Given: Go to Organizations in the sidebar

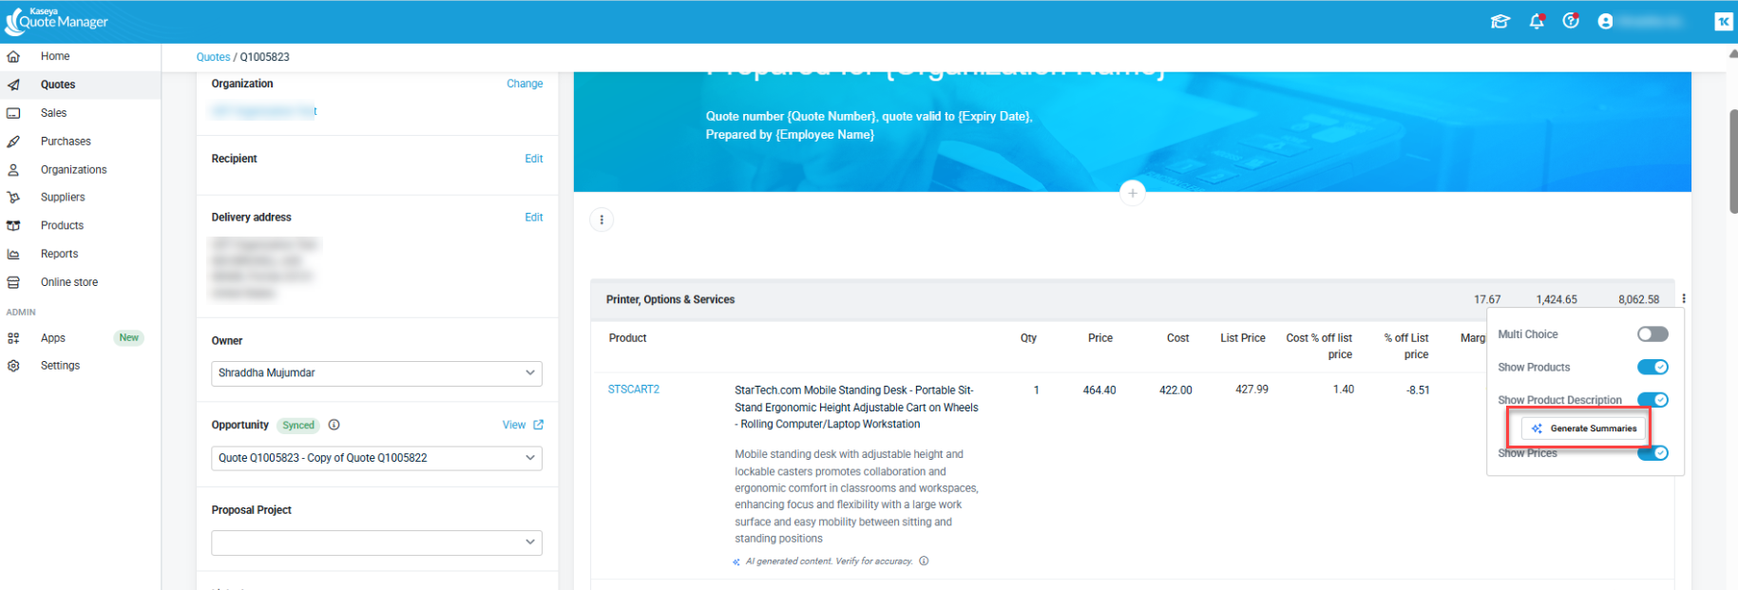Looking at the screenshot, I should 73,170.
